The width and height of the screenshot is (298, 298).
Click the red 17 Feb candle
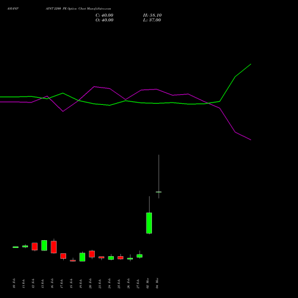63,256
